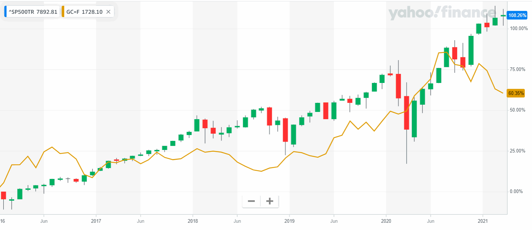Click the blue 108.26% price tag
Viewport: 532px width, 230px height.
[516, 16]
